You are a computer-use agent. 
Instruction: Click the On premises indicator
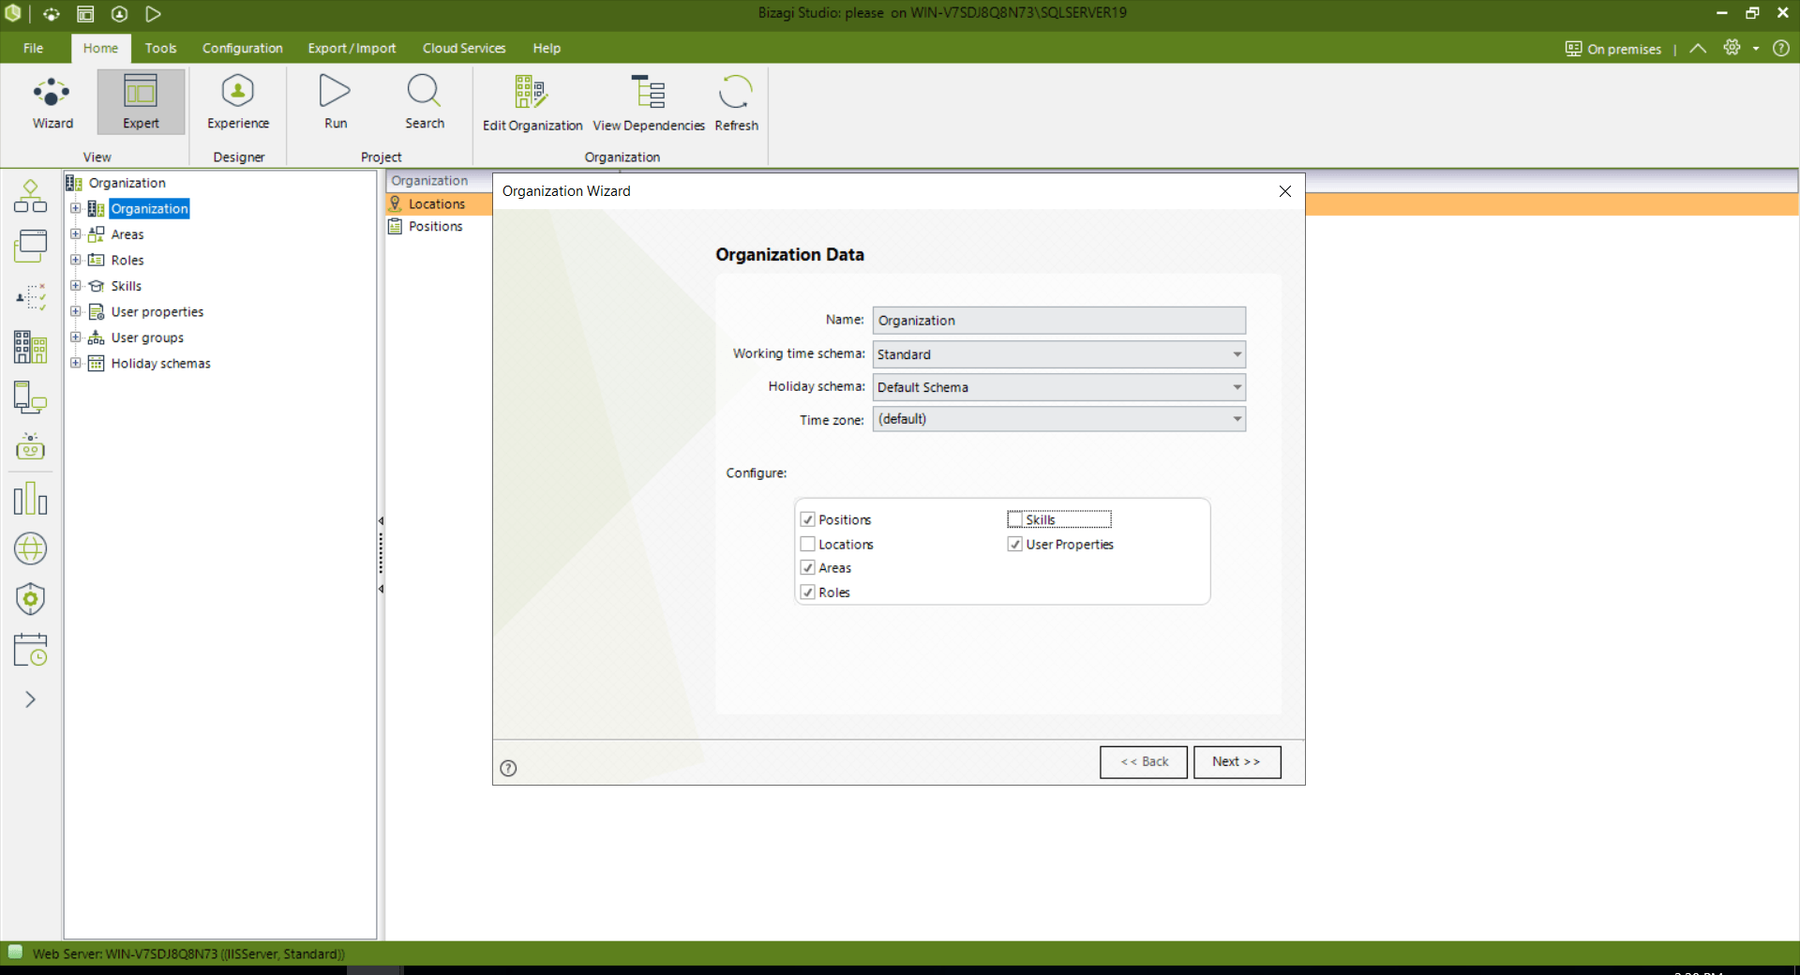tap(1612, 49)
